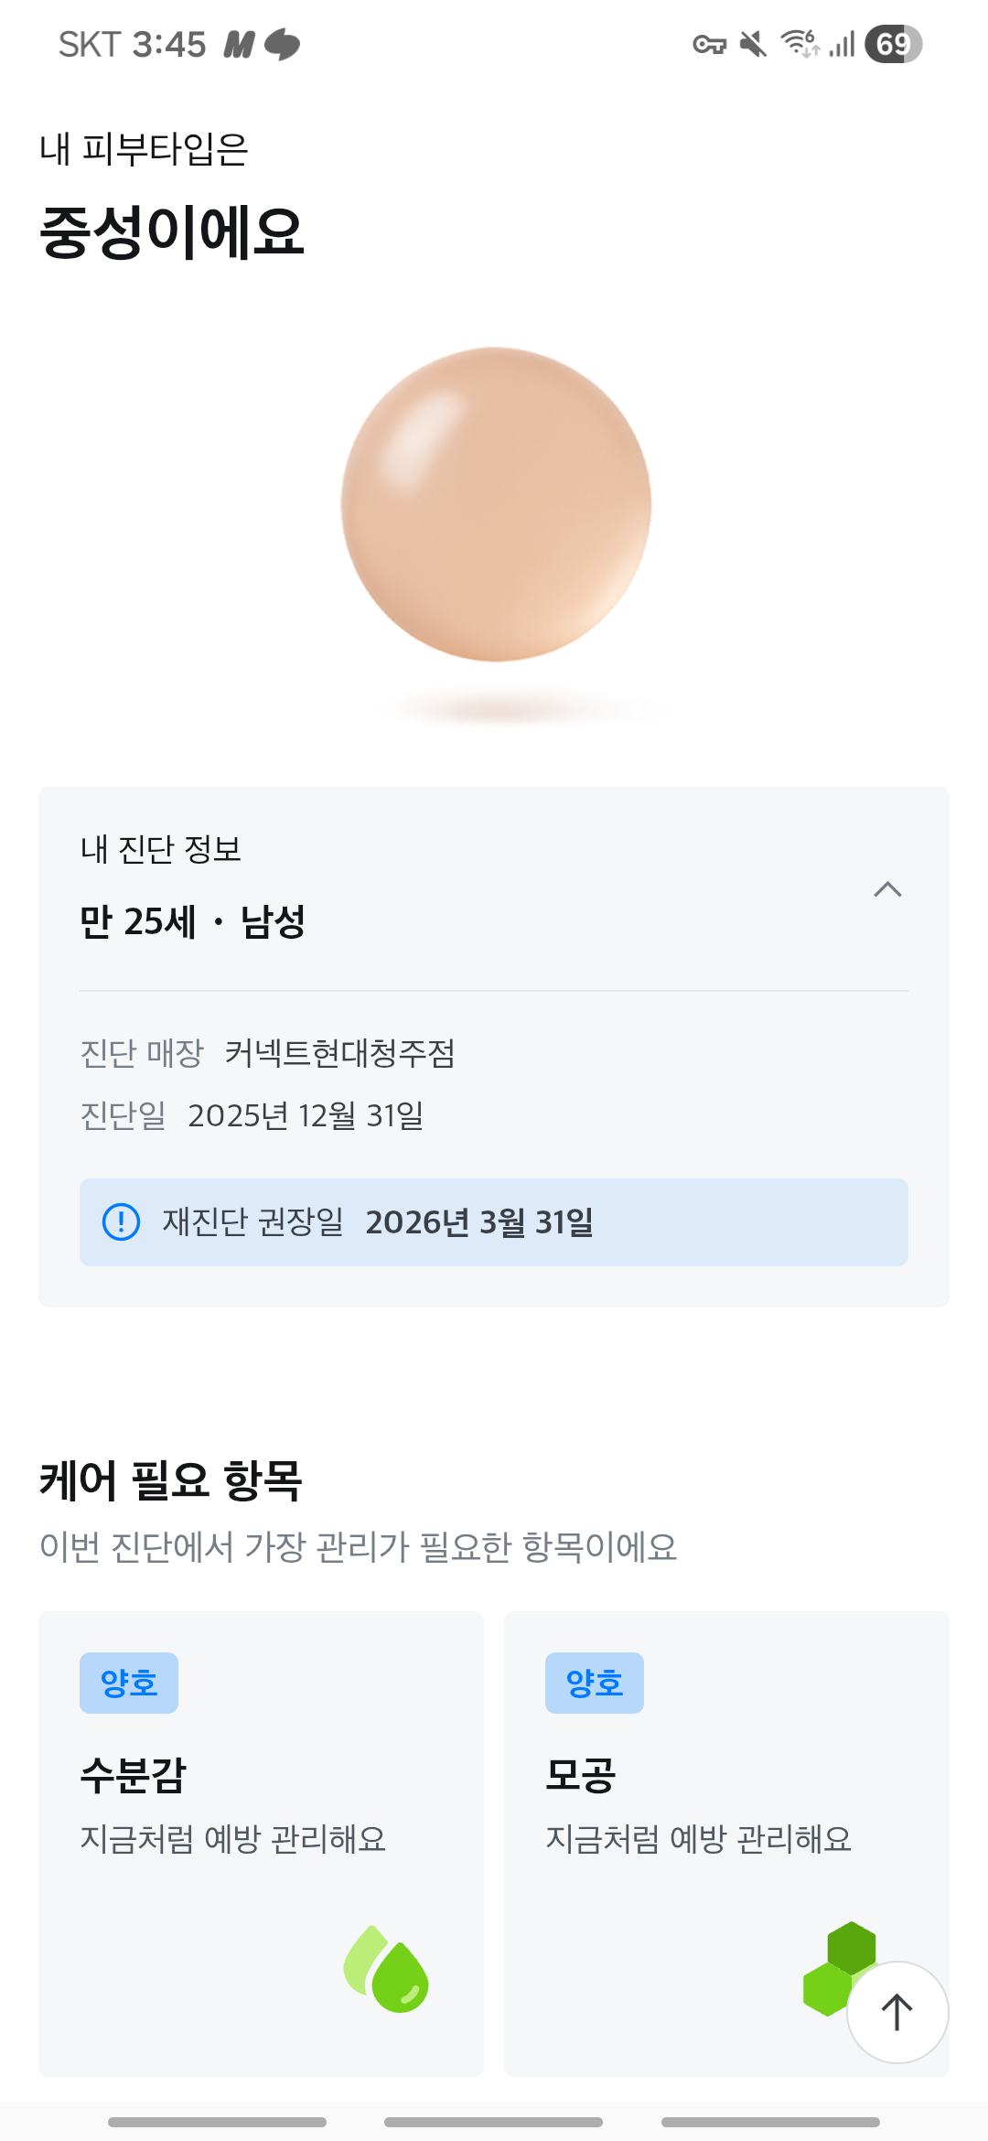Tap the battery level indicator

point(893,44)
